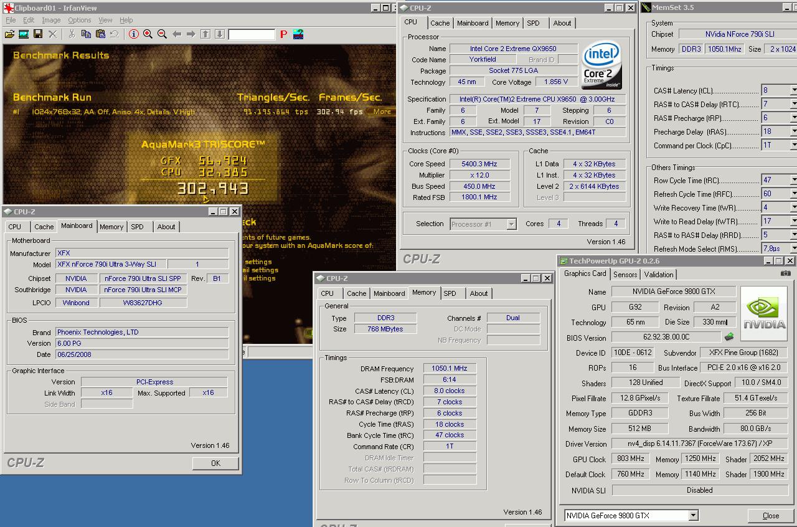
Task: Click OK button in Mainboard CPU-Z window
Action: point(215,463)
